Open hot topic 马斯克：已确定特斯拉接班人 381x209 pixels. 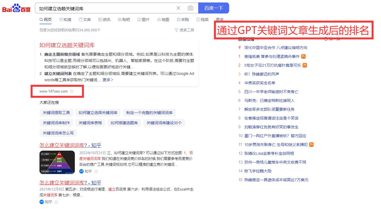[269, 101]
